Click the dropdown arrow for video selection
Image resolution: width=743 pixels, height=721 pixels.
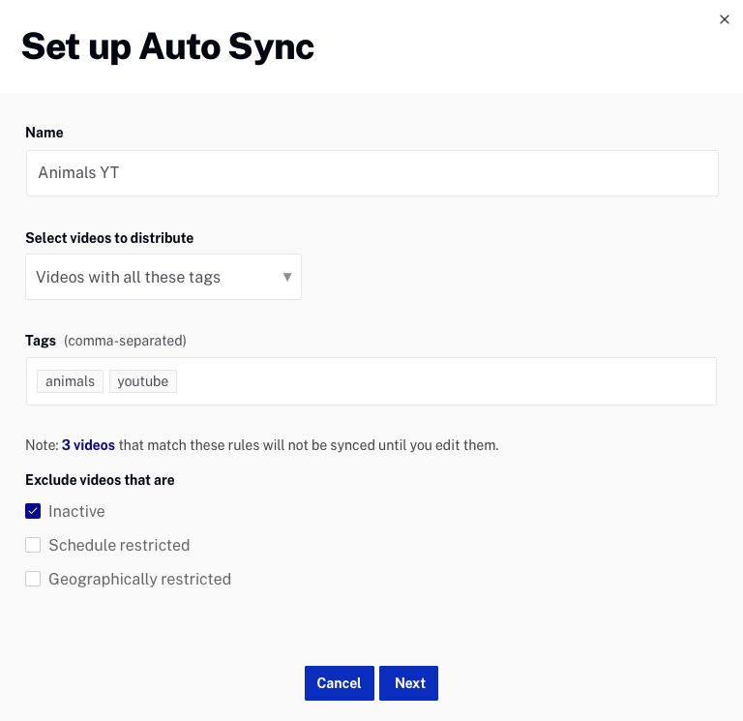click(287, 277)
